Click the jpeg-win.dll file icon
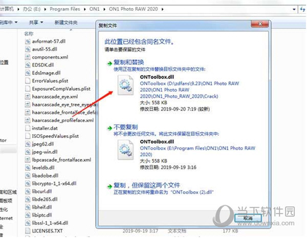307x238 pixels. (x=28, y=152)
